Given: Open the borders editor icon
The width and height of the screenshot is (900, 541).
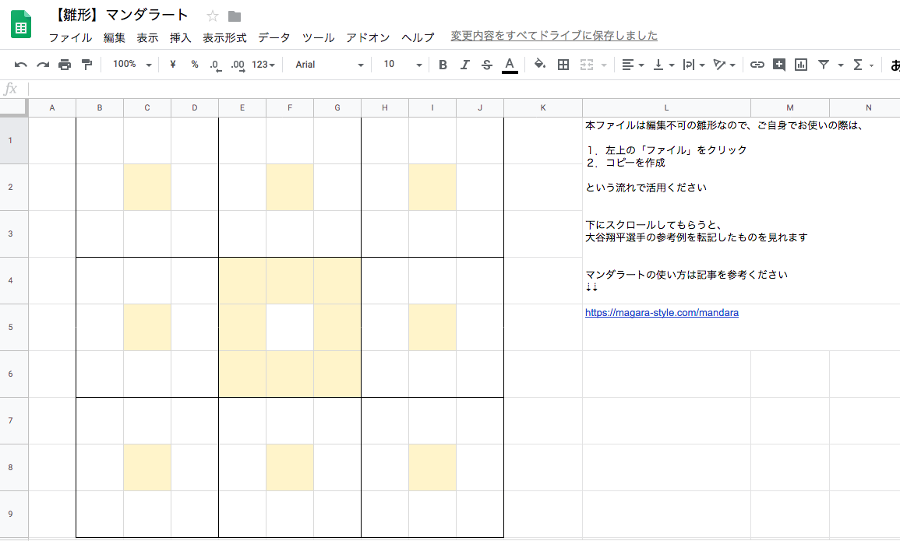Looking at the screenshot, I should 563,65.
